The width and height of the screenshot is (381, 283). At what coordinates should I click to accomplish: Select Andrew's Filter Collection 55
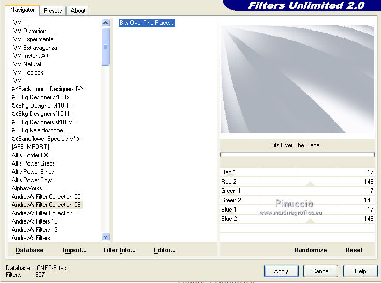(x=46, y=196)
